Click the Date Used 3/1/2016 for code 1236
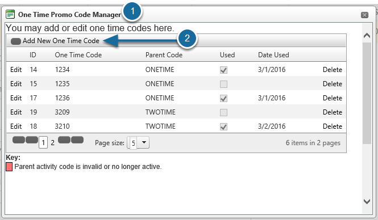The height and width of the screenshot is (220, 378). pos(272,98)
